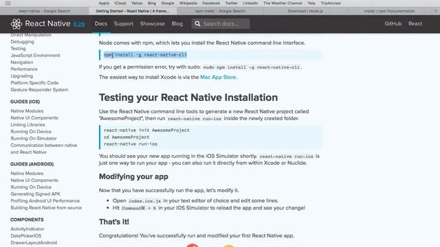This screenshot has width=440, height=247.
Task: Open the install npm Documentation tab
Action: click(390, 11)
